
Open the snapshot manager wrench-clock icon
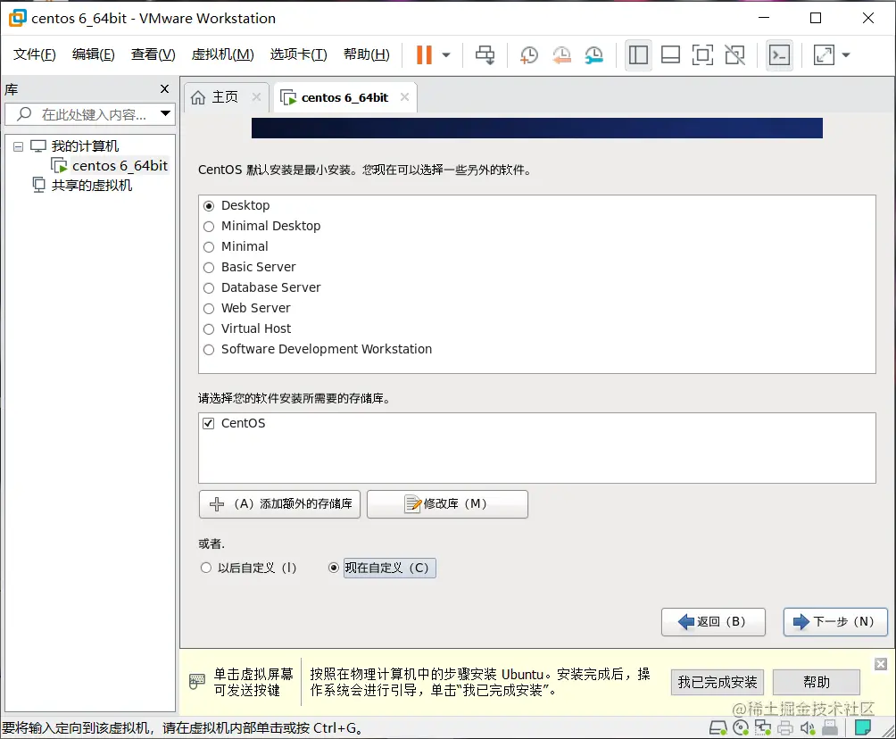[x=594, y=54]
